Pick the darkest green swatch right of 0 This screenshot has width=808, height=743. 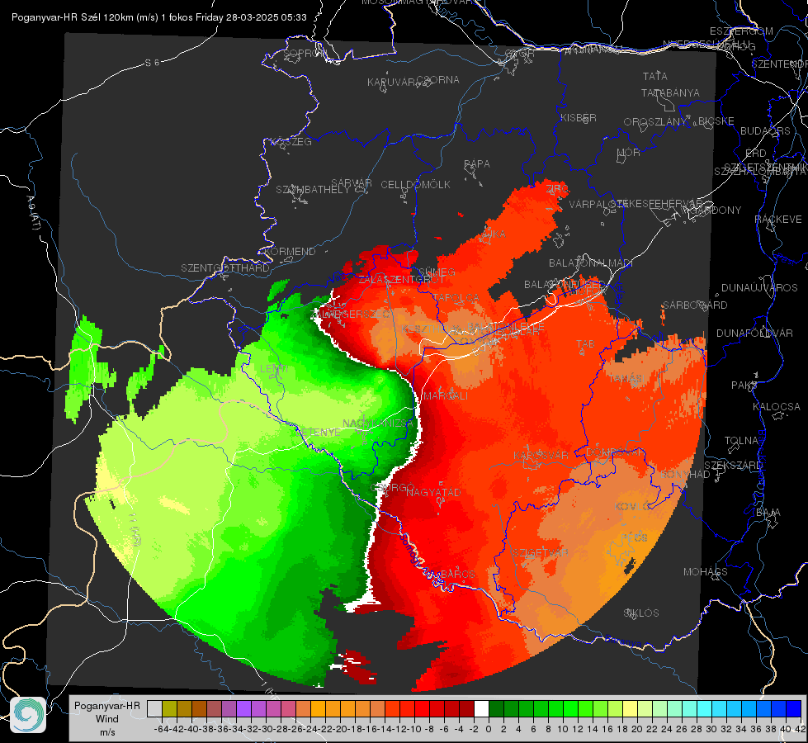[496, 709]
